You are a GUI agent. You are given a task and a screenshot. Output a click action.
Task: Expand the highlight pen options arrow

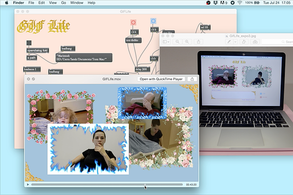pyautogui.click(x=235, y=42)
